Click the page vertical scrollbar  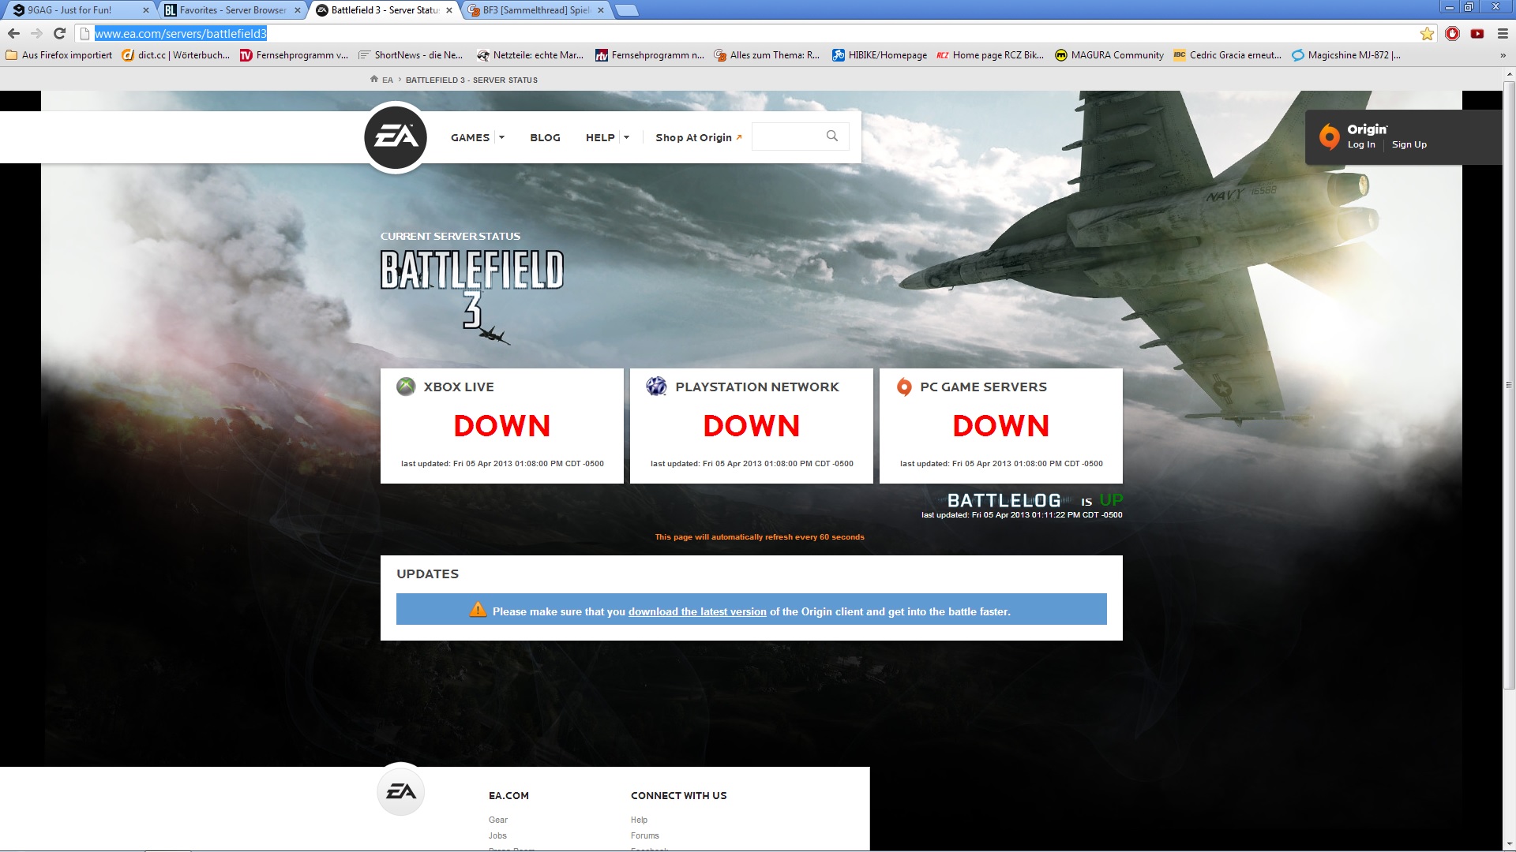point(1508,385)
